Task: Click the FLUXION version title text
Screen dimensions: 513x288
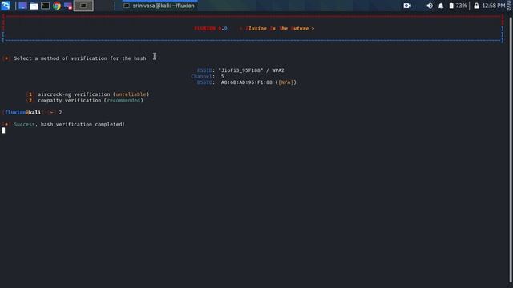Action: [211, 29]
